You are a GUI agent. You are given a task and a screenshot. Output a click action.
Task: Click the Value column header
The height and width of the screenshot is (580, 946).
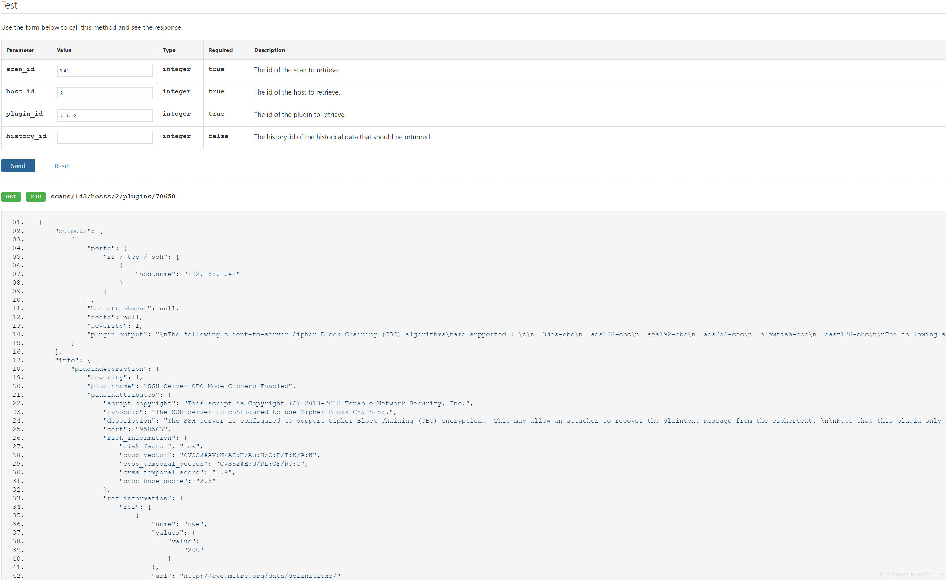click(64, 50)
